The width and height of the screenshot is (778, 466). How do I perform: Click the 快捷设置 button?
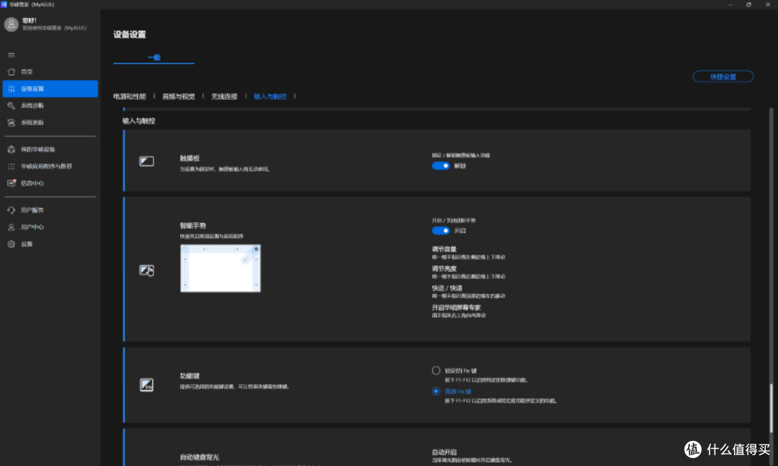click(x=723, y=77)
